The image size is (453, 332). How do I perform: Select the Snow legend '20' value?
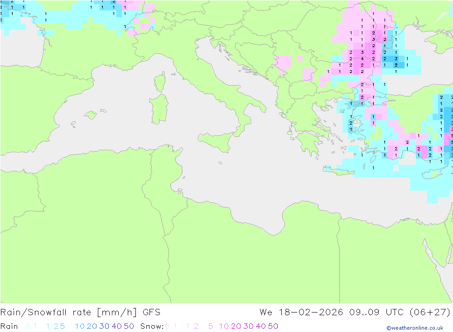click(x=236, y=326)
